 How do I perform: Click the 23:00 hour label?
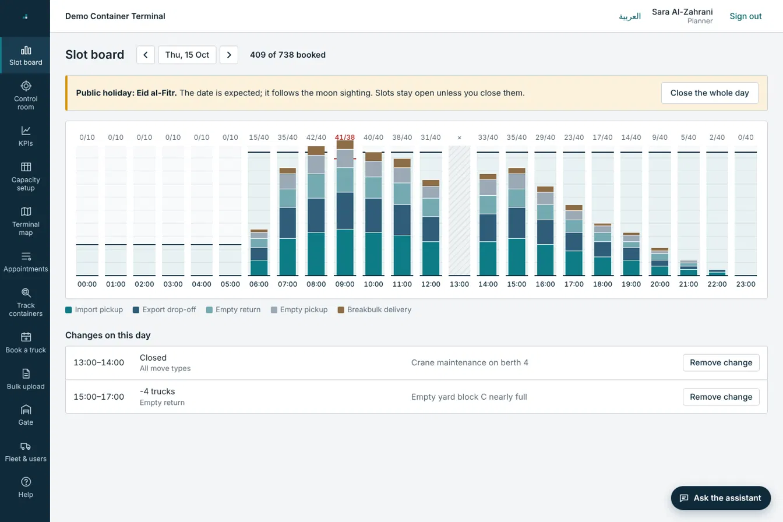tap(746, 284)
